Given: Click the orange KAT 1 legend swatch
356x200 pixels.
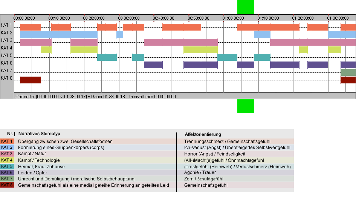Looking at the screenshot, I should tap(7, 141).
